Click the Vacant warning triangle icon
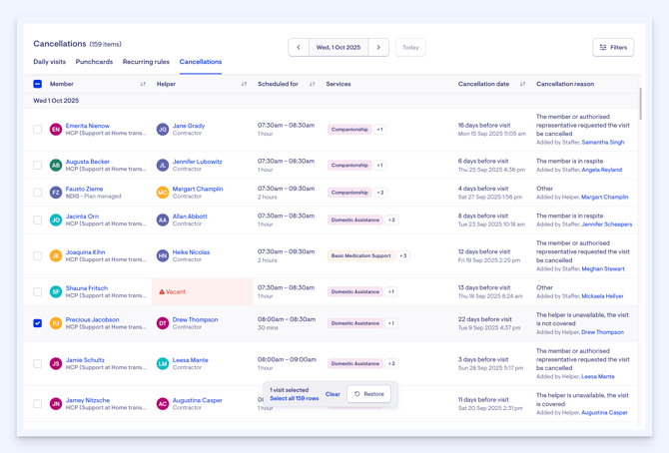This screenshot has width=669, height=453. pyautogui.click(x=162, y=292)
